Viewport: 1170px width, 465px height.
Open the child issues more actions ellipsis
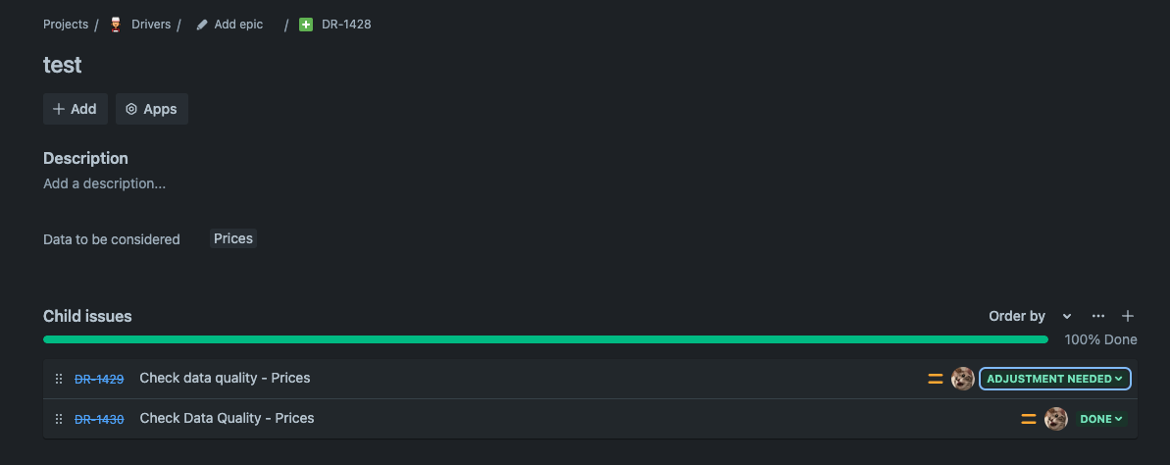(1098, 317)
